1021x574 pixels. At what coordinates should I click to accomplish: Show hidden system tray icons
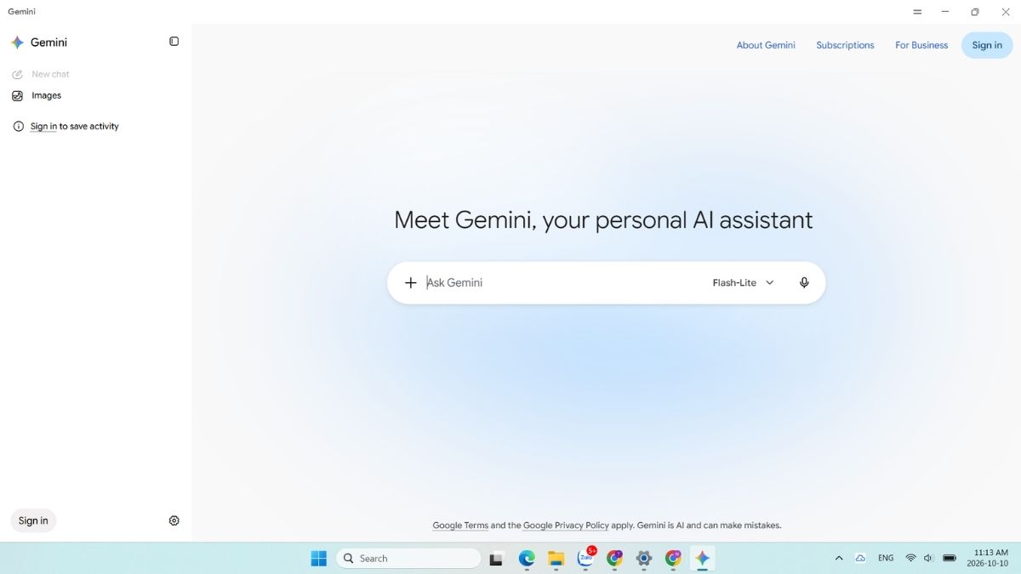pyautogui.click(x=839, y=559)
